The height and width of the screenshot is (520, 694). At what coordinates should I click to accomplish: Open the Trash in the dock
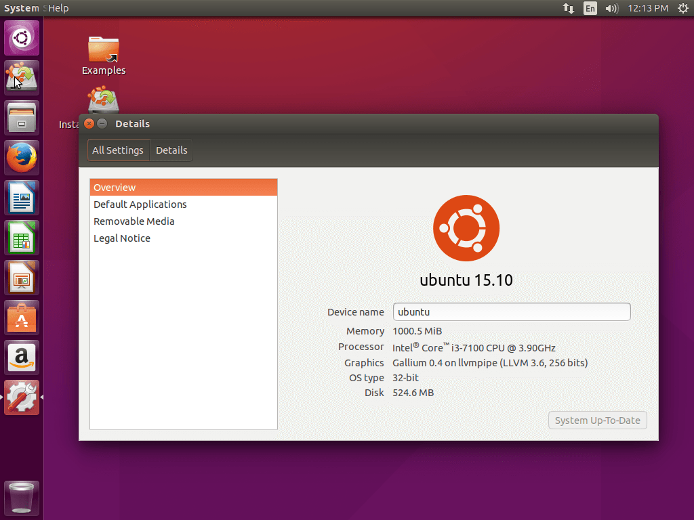[x=22, y=498]
